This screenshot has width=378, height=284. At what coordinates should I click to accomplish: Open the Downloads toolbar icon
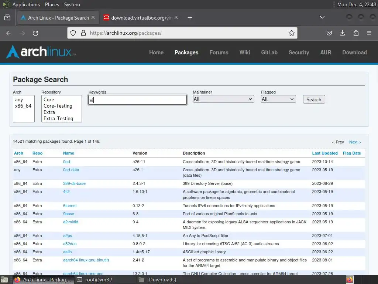(x=342, y=33)
